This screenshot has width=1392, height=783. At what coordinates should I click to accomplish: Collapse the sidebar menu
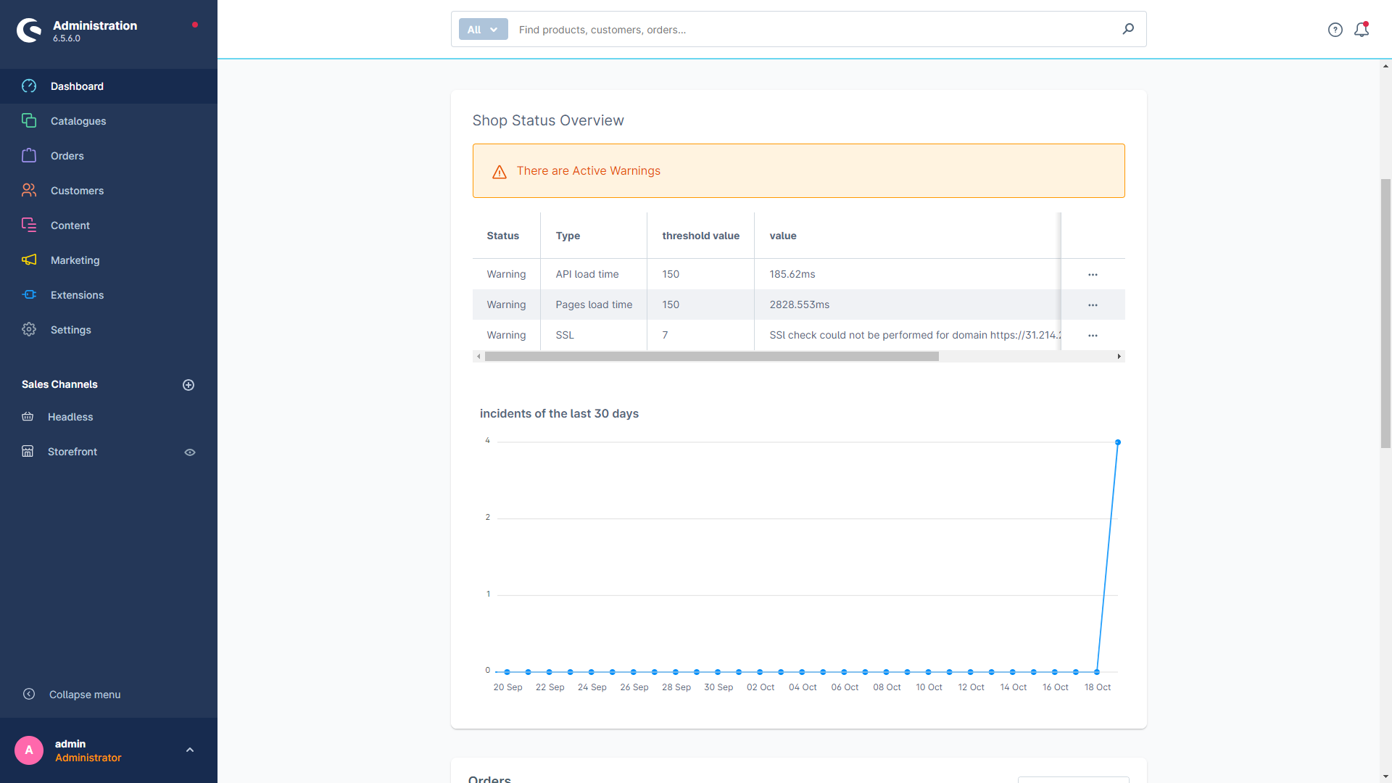[85, 693]
